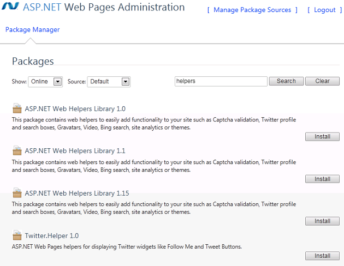Screen dimensions: 344x266
Task: Open ASP.NET Web Helpers Library 1.15 title
Action: coord(77,194)
